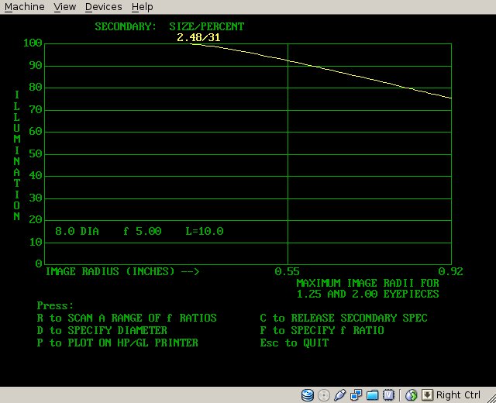Click the SECONDARY: SIZE/PERCENT heading
This screenshot has width=496, height=403.
click(170, 26)
